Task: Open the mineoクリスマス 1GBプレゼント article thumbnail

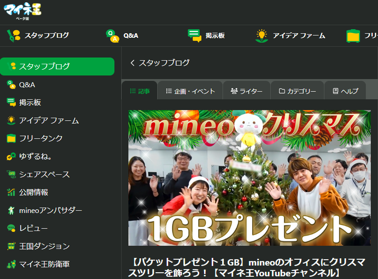Action: coord(250,178)
